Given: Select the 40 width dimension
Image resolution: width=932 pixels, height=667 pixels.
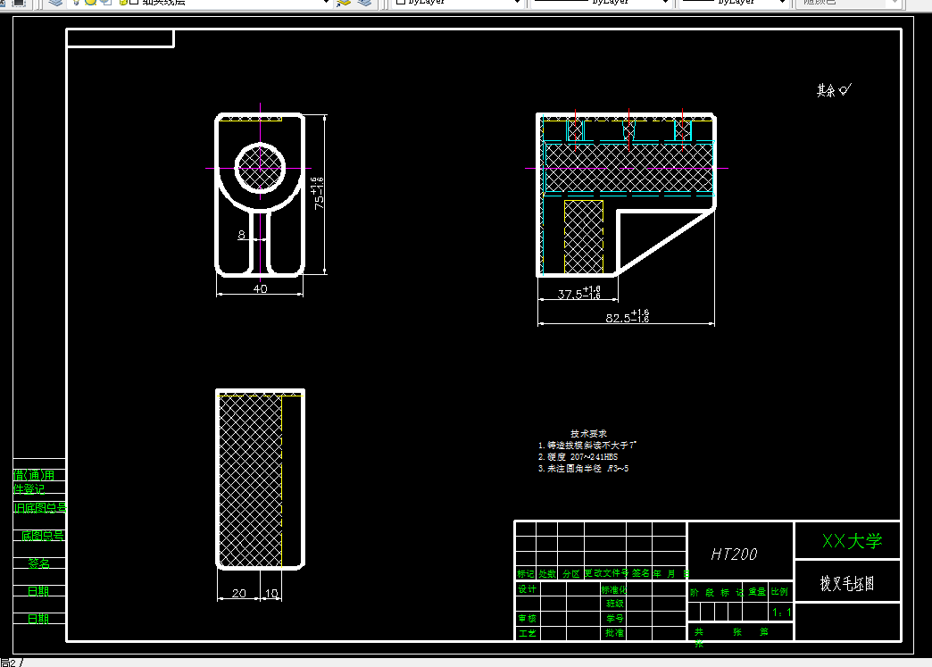Looking at the screenshot, I should pyautogui.click(x=261, y=289).
